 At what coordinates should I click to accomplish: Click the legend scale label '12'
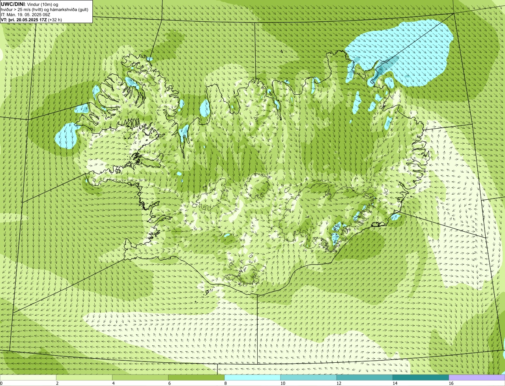coord(339,383)
